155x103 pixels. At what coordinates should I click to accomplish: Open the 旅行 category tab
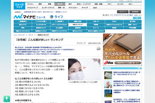(x=70, y=4)
